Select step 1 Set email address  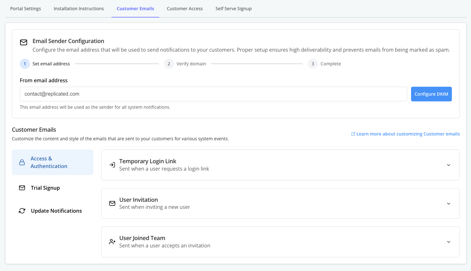25,64
